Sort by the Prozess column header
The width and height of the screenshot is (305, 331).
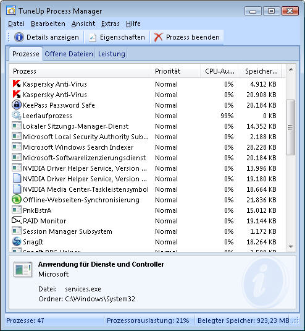coord(80,71)
